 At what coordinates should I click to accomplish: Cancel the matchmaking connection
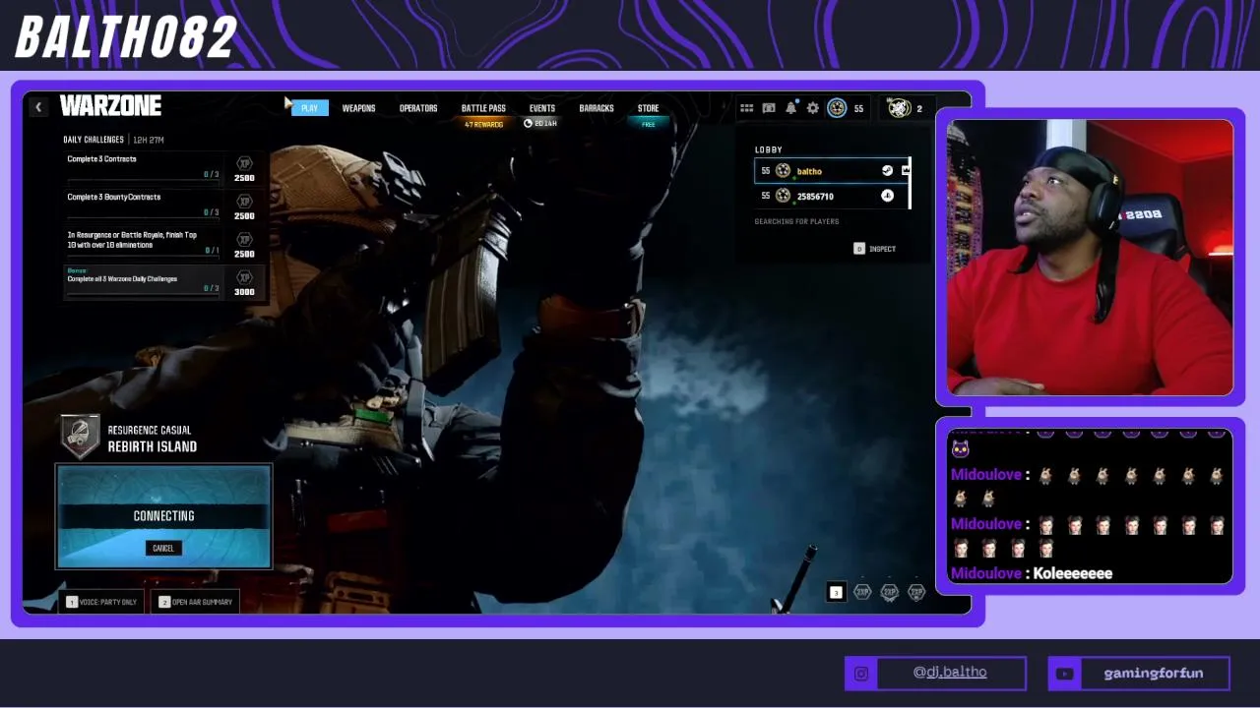163,549
